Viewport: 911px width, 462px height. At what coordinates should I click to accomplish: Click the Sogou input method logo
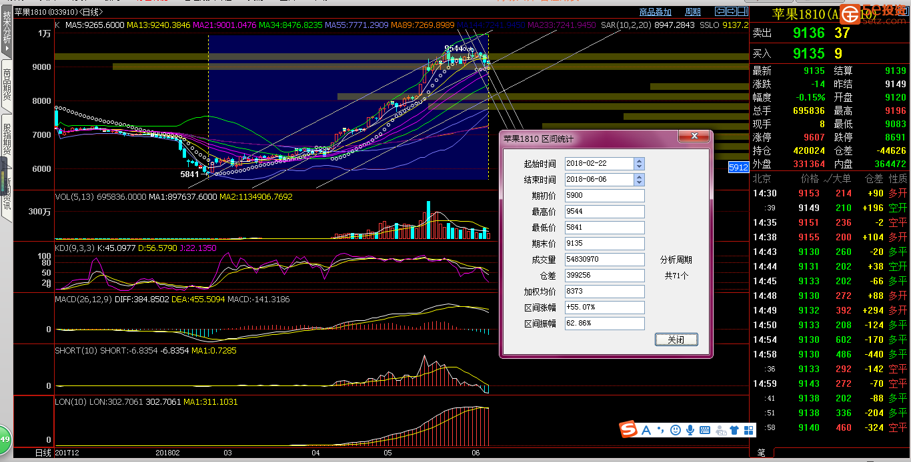(629, 430)
